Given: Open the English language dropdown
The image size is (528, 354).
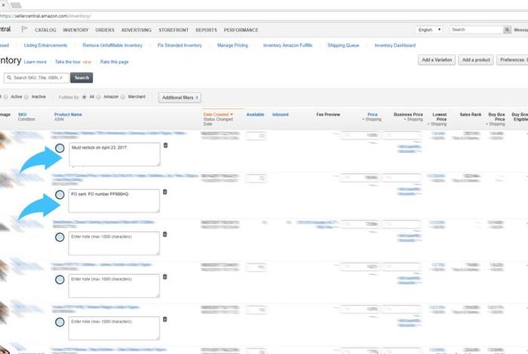Looking at the screenshot, I should coord(429,29).
